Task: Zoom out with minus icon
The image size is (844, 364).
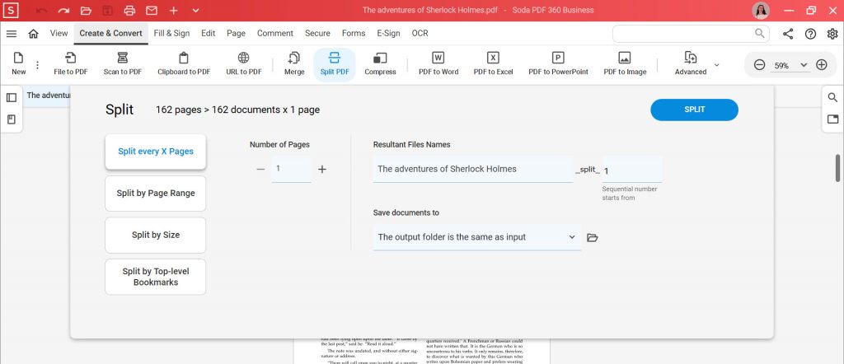Action: pyautogui.click(x=759, y=65)
